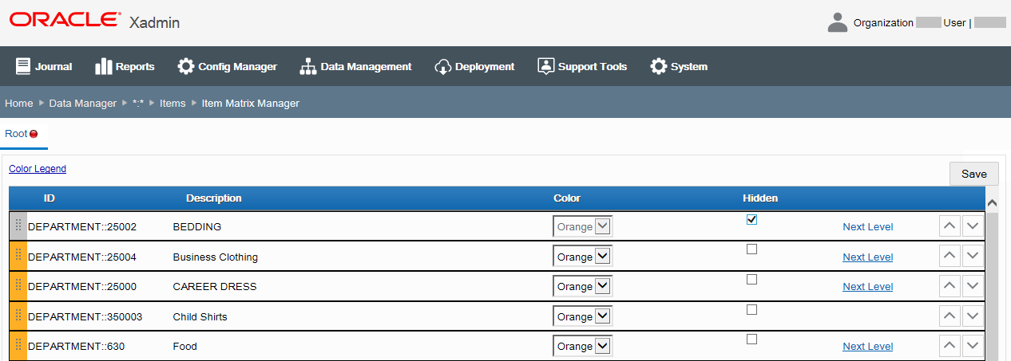Click the drag handle on Child Shirts row
This screenshot has width=1011, height=361.
(x=18, y=316)
